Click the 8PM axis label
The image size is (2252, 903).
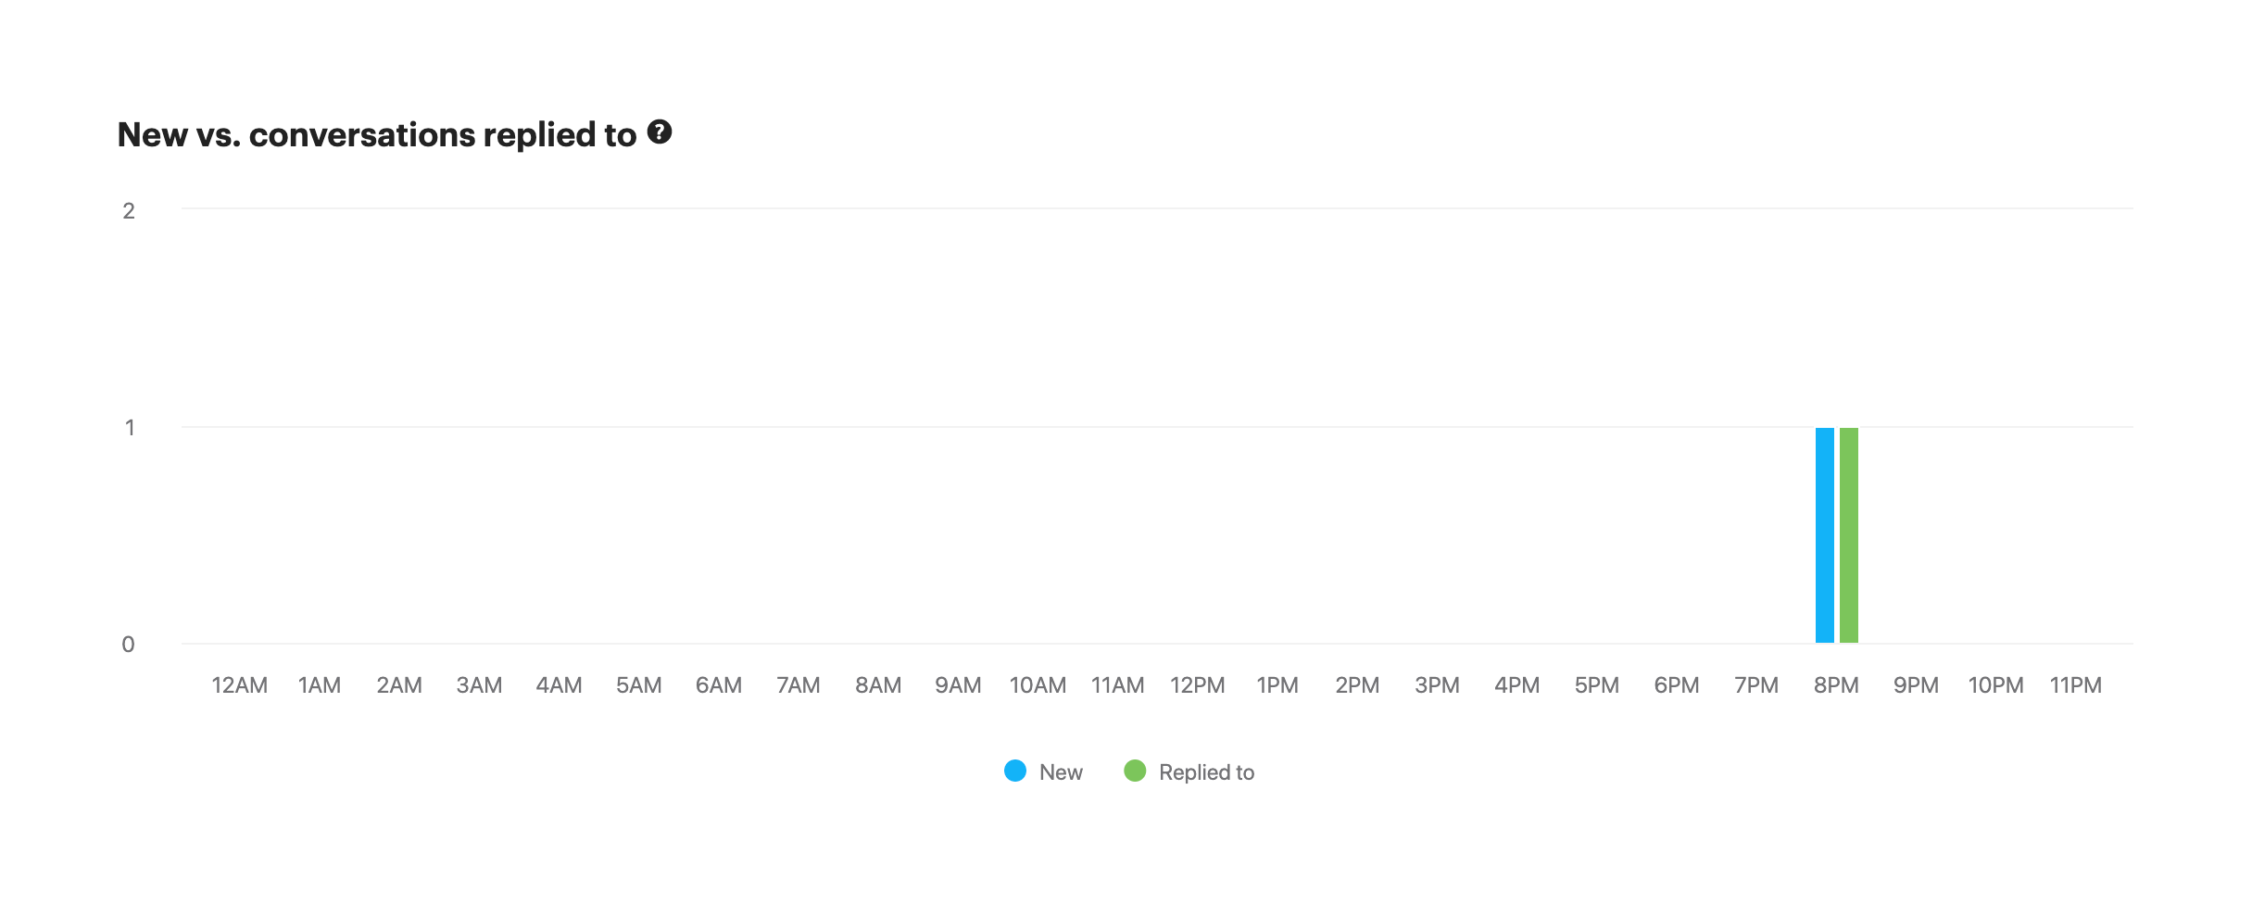coord(1836,685)
